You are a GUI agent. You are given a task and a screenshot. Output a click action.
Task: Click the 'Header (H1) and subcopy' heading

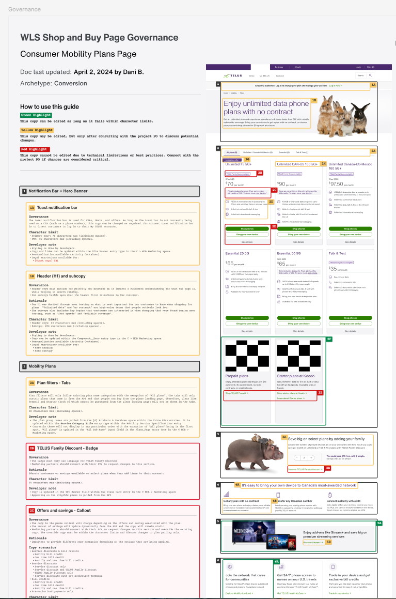tap(61, 276)
